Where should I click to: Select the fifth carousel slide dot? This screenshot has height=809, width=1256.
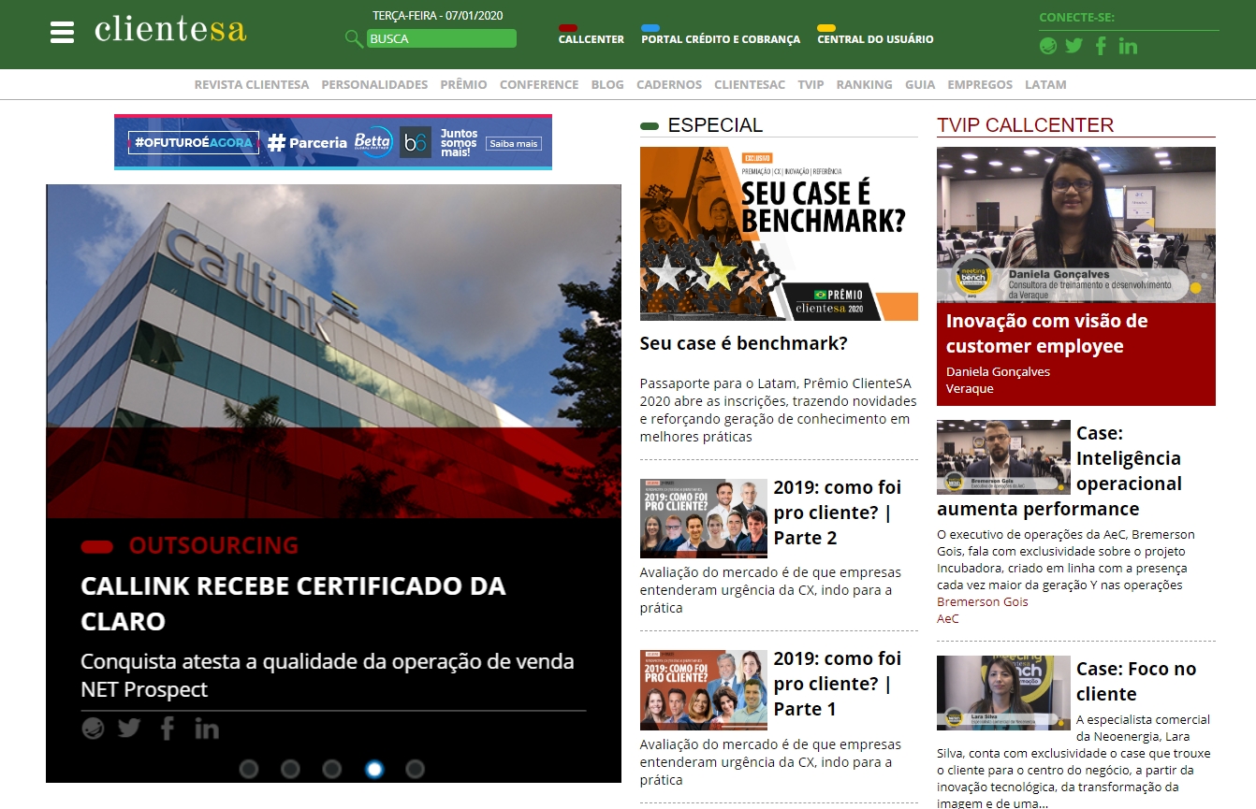click(416, 769)
